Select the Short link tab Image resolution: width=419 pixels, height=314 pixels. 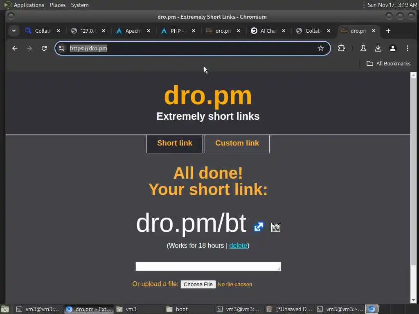click(x=175, y=144)
